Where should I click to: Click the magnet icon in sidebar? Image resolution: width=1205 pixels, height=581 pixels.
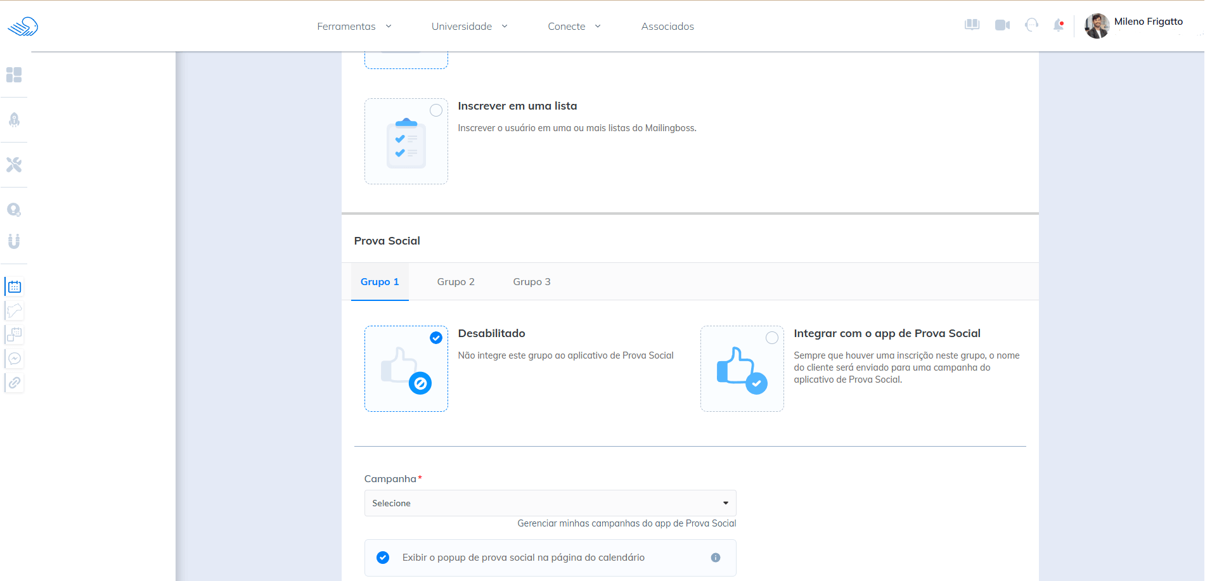[14, 241]
